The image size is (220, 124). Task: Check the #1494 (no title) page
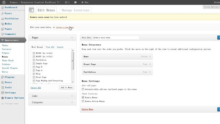click(34, 53)
